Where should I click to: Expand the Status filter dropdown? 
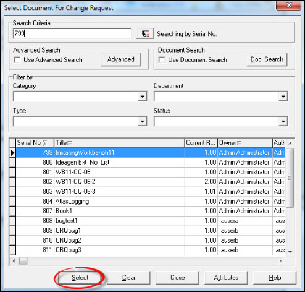(283, 121)
